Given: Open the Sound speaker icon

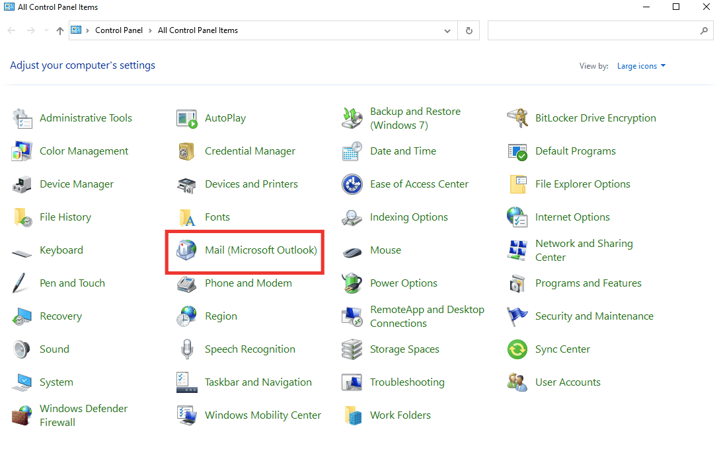Looking at the screenshot, I should tap(22, 349).
